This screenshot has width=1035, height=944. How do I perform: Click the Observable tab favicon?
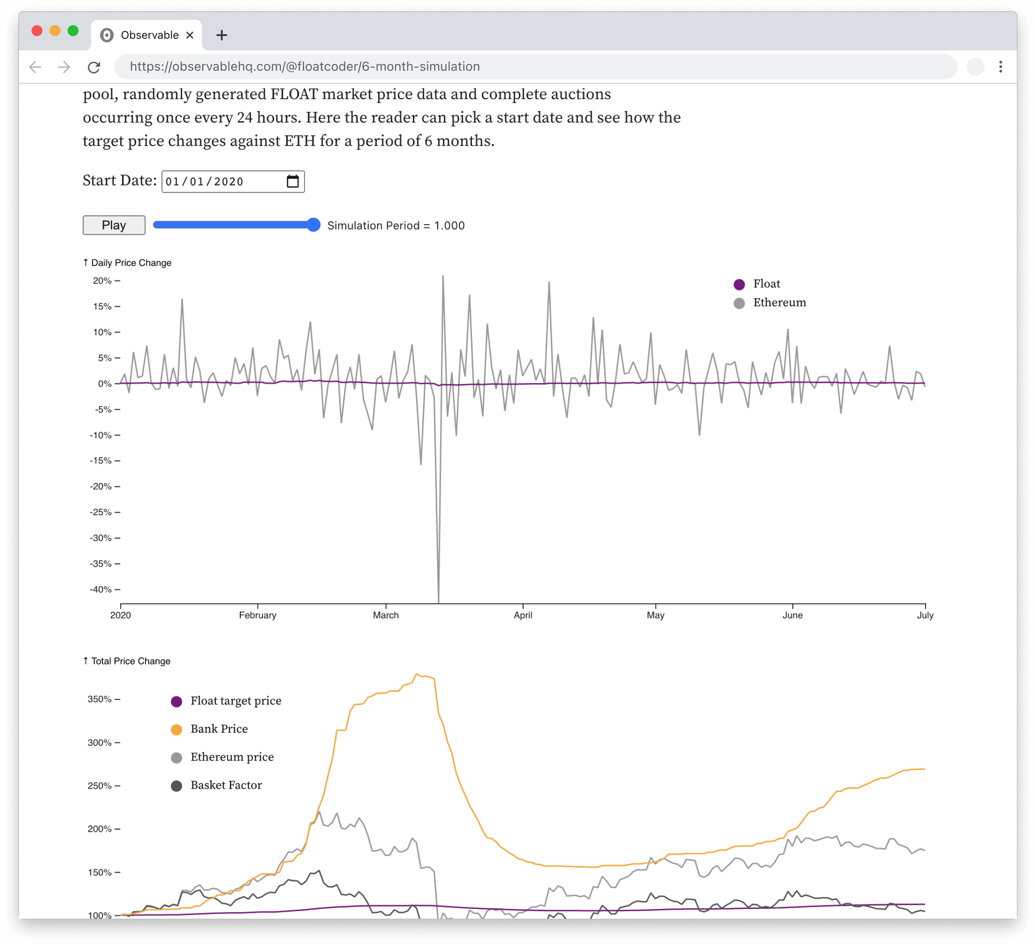(x=107, y=35)
